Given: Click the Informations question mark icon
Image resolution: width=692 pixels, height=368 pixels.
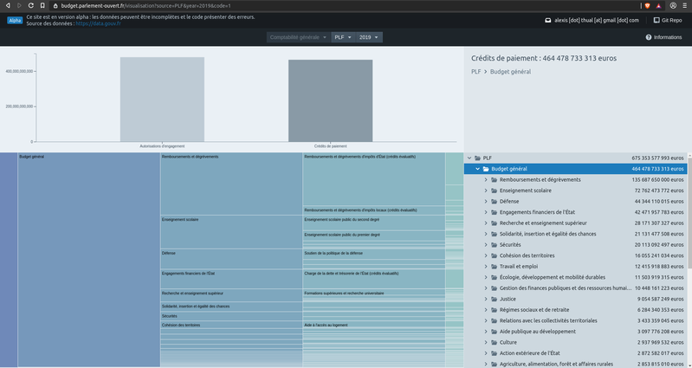Looking at the screenshot, I should pyautogui.click(x=649, y=37).
